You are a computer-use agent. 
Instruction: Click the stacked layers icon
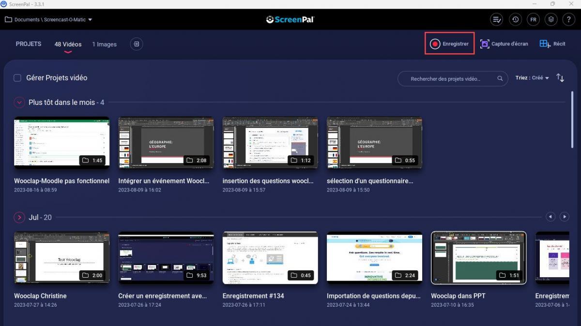[x=551, y=19]
